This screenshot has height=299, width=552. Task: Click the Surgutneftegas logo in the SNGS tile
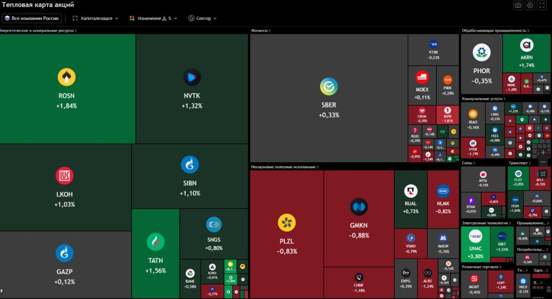214,224
